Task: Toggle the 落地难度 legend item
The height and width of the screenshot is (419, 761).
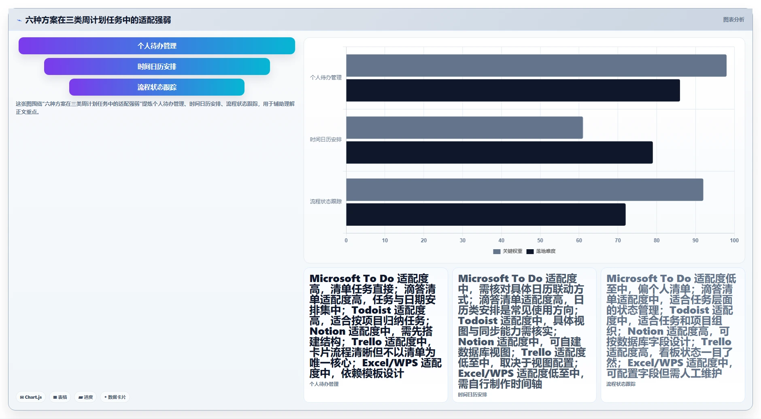Action: 541,251
